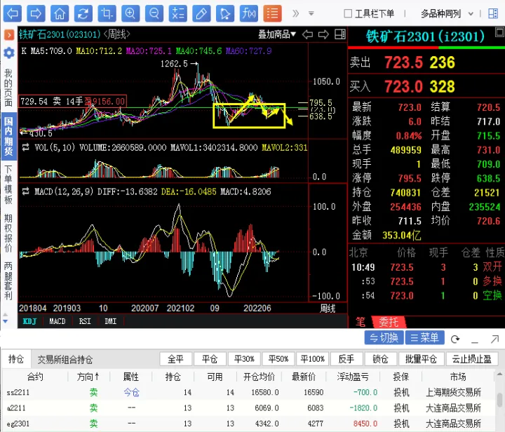Open the calculator-style symbols icon
The image size is (505, 432).
pyautogui.click(x=177, y=13)
